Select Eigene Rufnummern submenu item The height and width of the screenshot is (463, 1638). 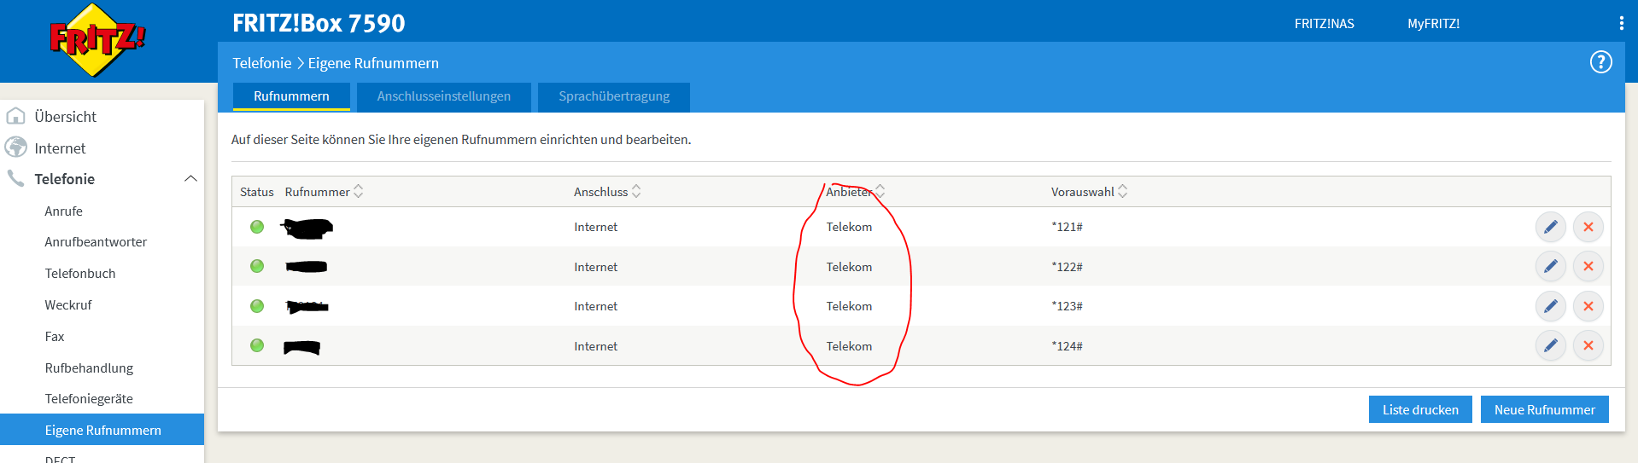[x=102, y=430]
